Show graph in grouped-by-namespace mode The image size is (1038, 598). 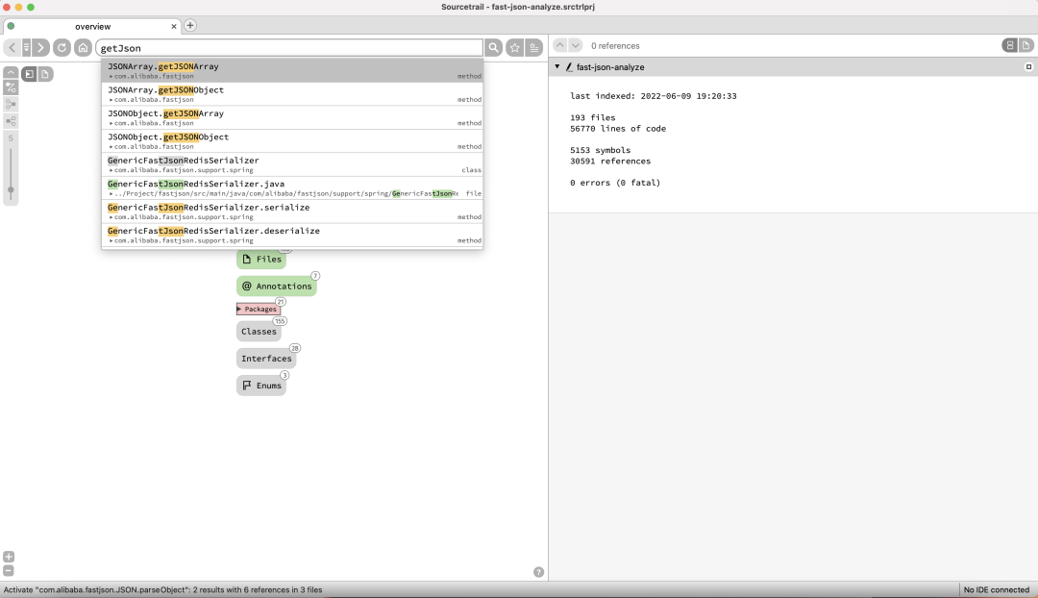coord(29,74)
